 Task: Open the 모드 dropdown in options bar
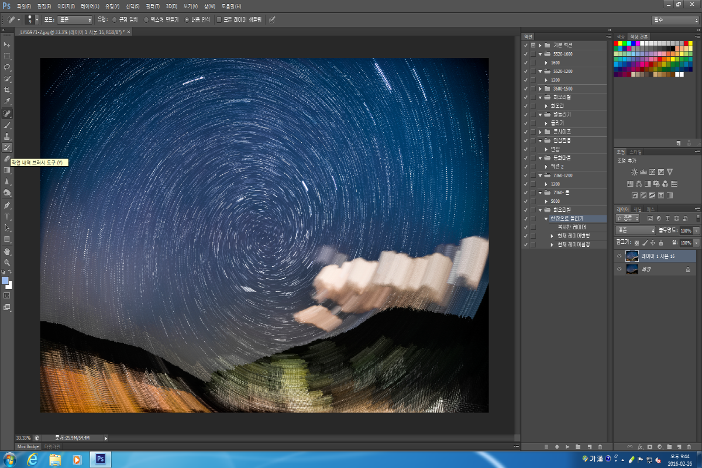click(74, 19)
